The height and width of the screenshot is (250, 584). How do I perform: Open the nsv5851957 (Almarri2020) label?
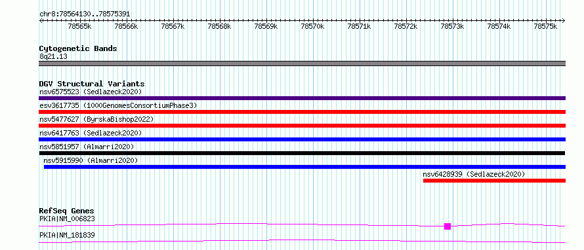point(87,147)
